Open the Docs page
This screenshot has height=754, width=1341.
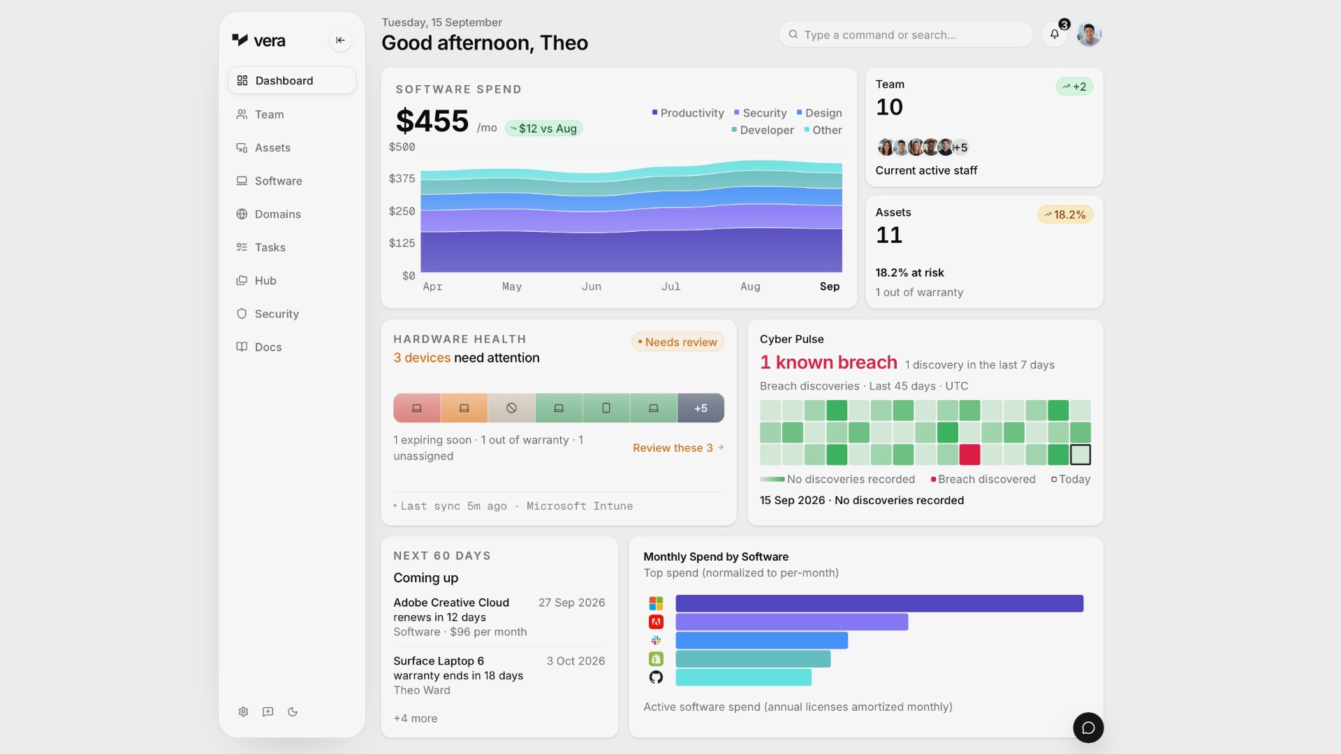coord(292,347)
